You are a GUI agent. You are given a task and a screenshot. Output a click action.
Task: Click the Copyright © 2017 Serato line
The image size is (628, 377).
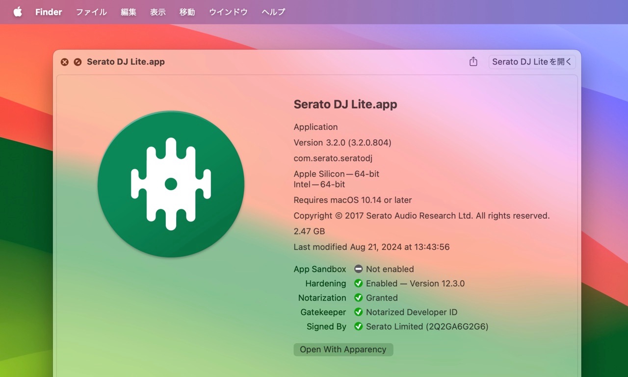point(422,216)
